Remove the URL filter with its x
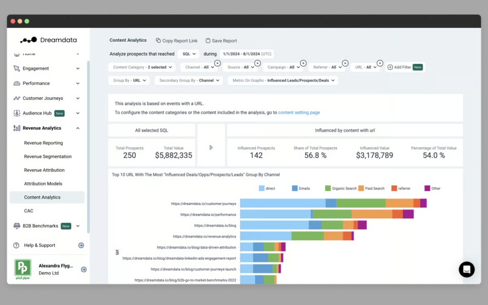 click(x=380, y=63)
